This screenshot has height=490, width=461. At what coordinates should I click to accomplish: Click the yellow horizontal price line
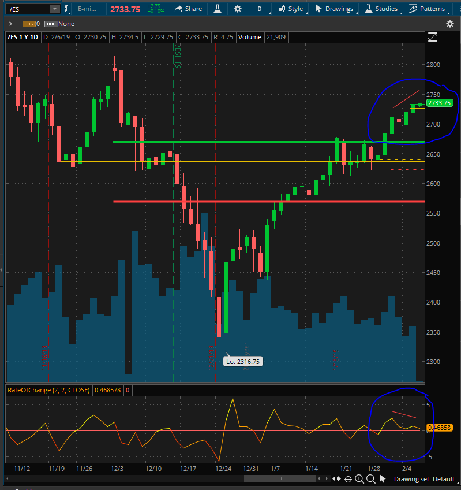coord(243,161)
